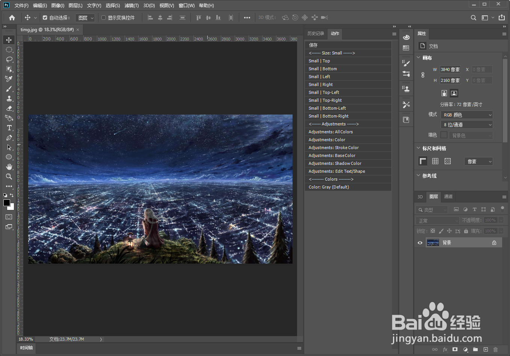
Task: Select action Small | Bottom-Right
Action: point(348,116)
